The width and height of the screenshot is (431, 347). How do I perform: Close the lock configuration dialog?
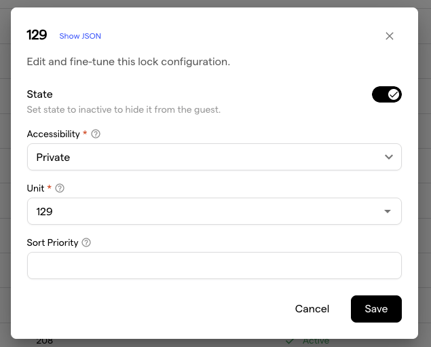point(390,36)
